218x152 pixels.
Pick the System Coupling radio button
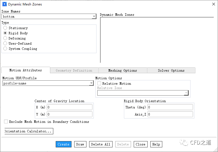pos(5,49)
